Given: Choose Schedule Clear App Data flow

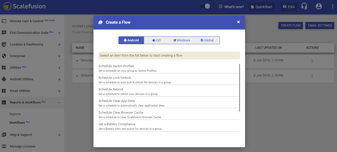Looking at the screenshot, I should (x=169, y=103).
